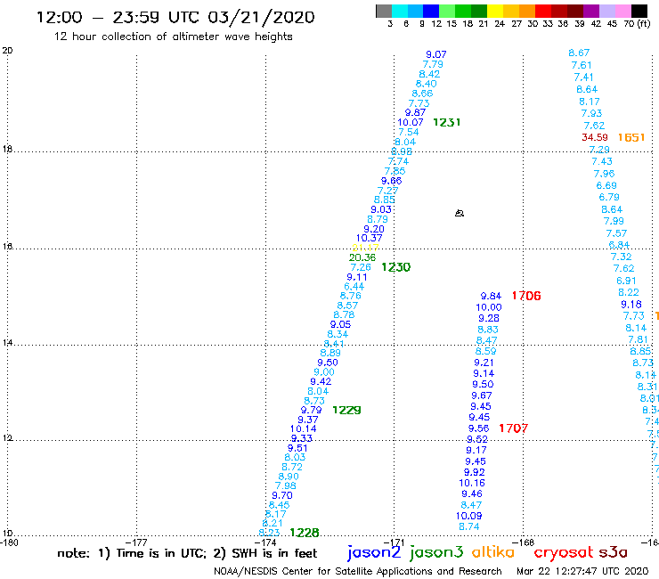
Task: Click the wave height value '10.00'
Action: pyautogui.click(x=489, y=307)
